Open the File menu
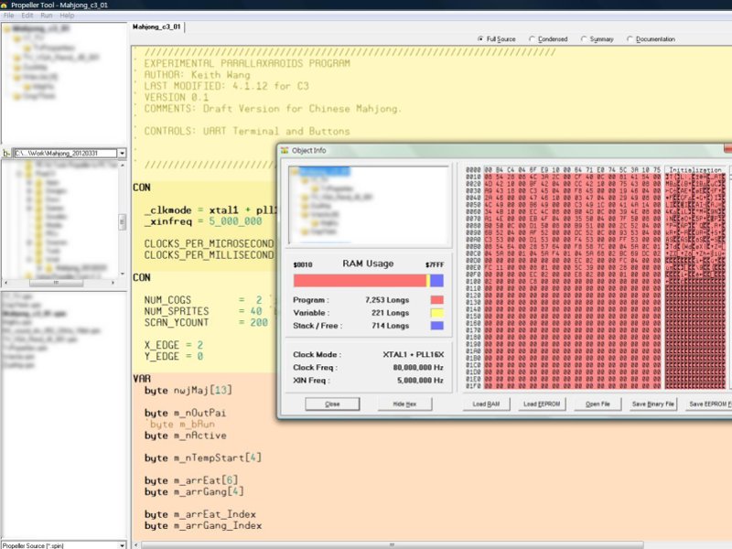732x549 pixels. 8,16
